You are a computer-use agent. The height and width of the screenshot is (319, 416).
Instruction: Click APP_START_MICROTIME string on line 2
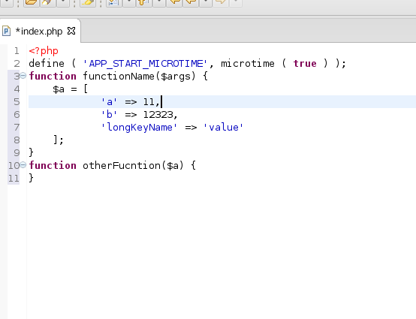tap(145, 63)
